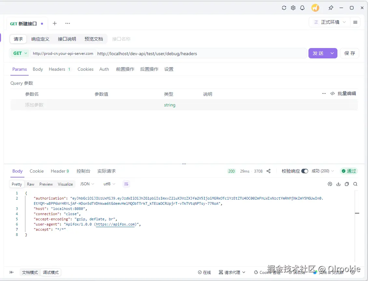Open the 回收站 recycle bin
368x281 pixels.
pos(297,272)
